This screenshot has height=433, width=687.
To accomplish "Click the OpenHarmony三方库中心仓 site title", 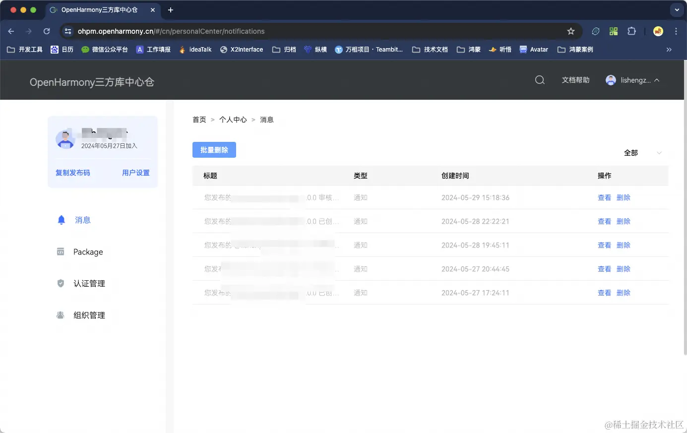I will pyautogui.click(x=92, y=82).
